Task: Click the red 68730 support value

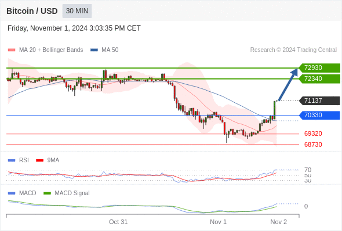Action: click(313, 144)
